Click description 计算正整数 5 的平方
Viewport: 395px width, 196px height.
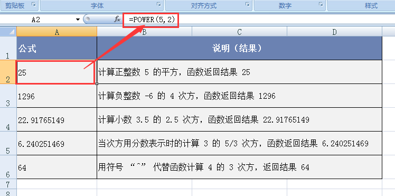pos(239,72)
